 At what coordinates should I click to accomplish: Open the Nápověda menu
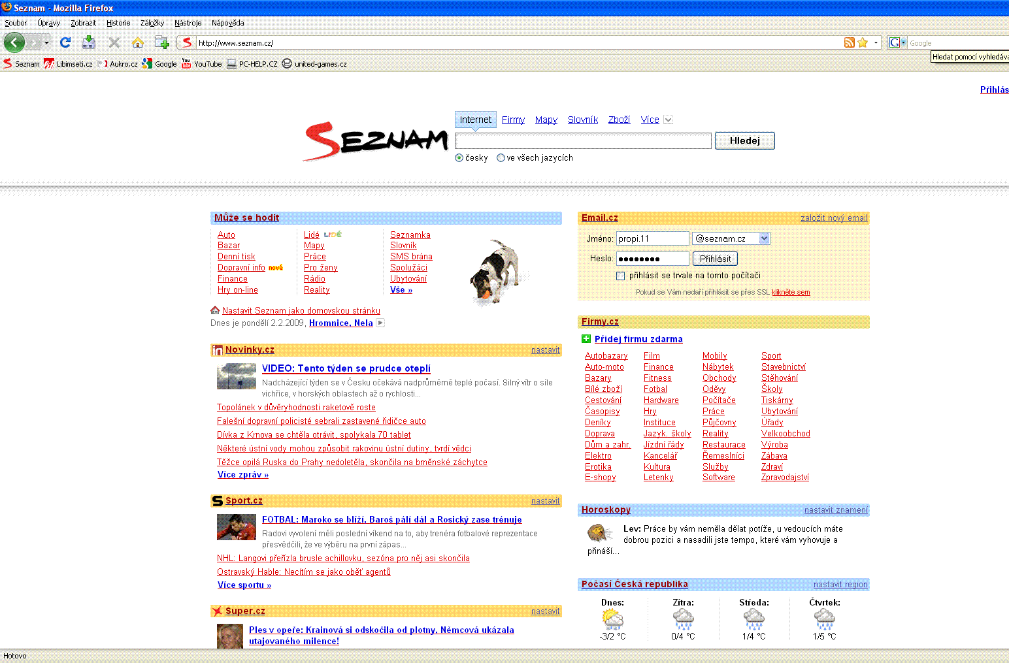[x=227, y=23]
